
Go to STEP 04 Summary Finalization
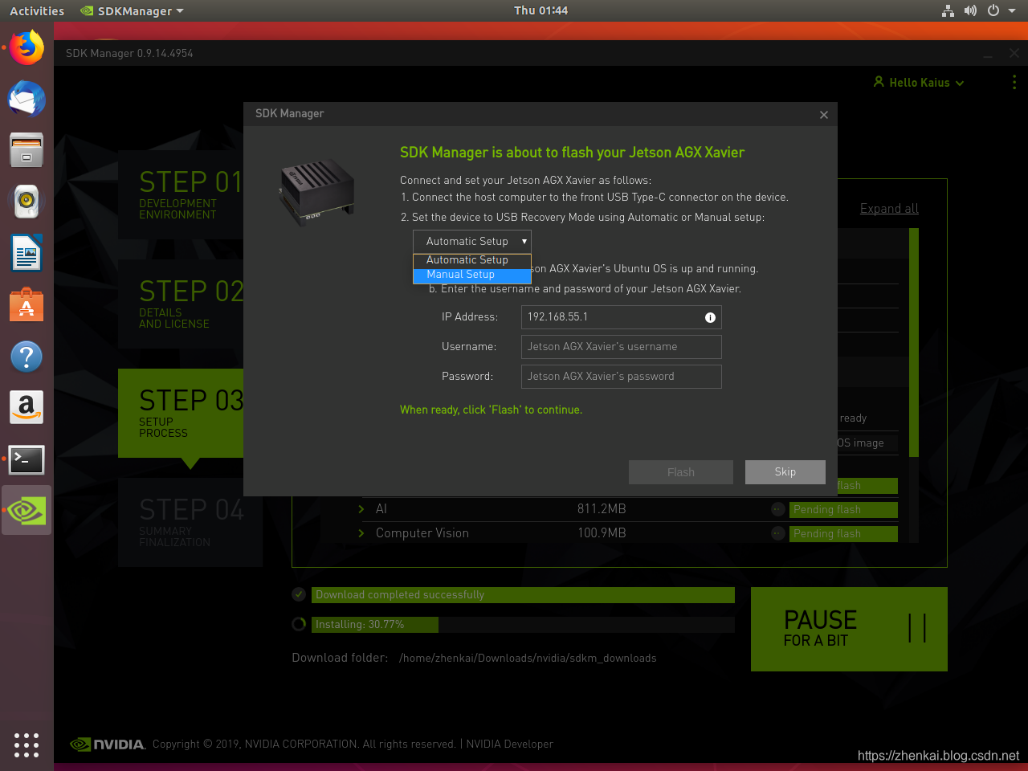[x=190, y=523]
